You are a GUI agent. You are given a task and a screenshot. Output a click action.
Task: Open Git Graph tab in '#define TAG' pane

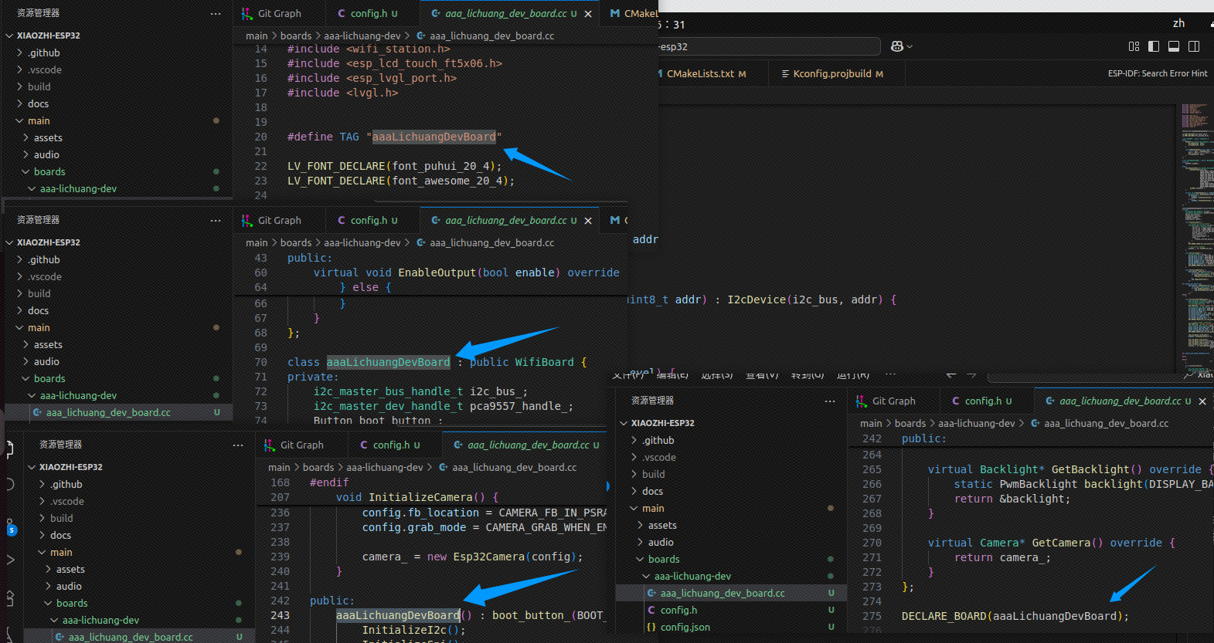tap(271, 14)
